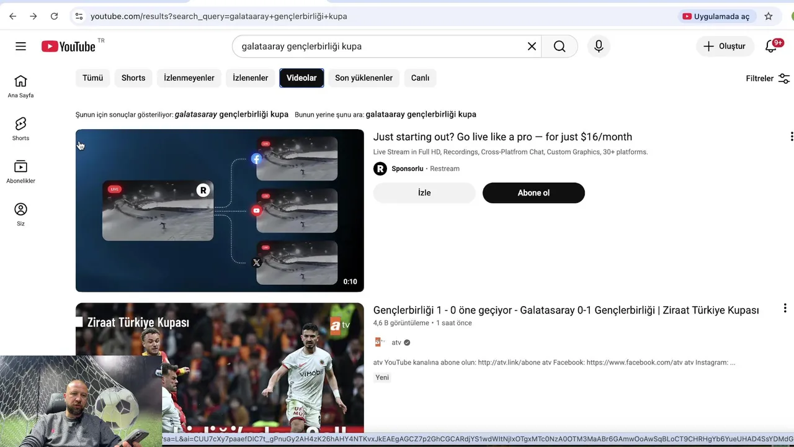Image resolution: width=794 pixels, height=447 pixels.
Task: Open the Gençlerbirliği 1 - 0 video title
Action: 566,310
